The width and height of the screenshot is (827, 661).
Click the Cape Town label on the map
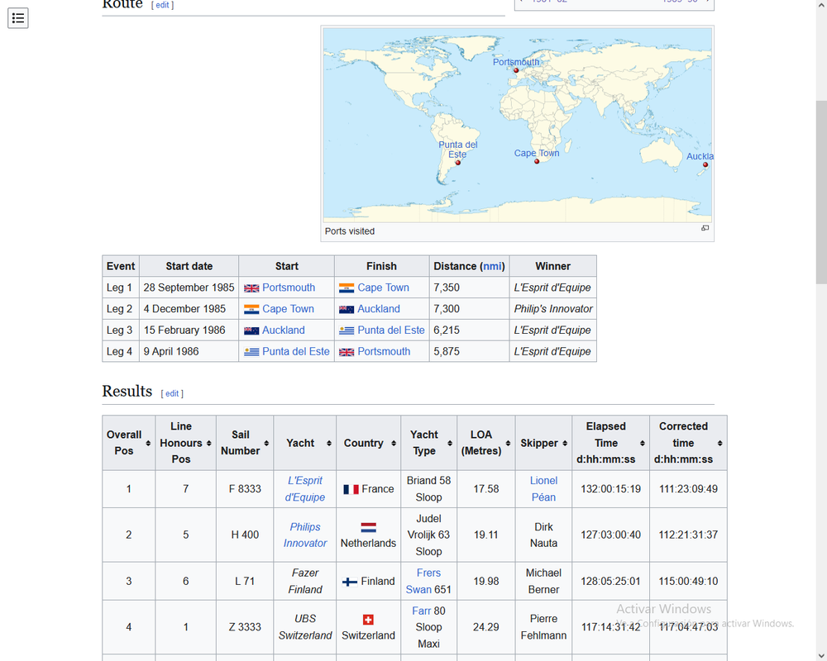pos(537,153)
